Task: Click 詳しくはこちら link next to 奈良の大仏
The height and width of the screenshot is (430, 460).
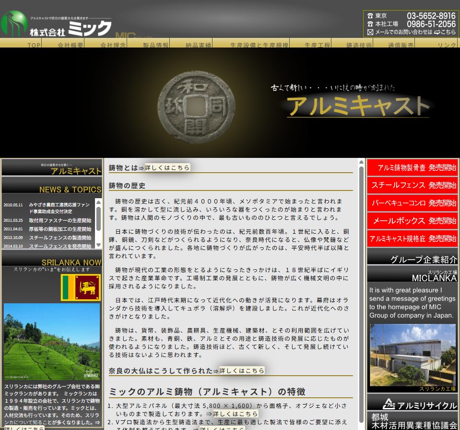Action: click(x=242, y=370)
